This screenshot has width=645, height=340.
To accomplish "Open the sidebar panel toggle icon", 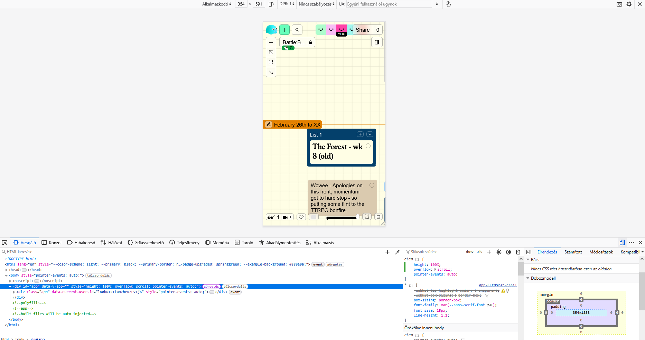I will click(x=377, y=42).
